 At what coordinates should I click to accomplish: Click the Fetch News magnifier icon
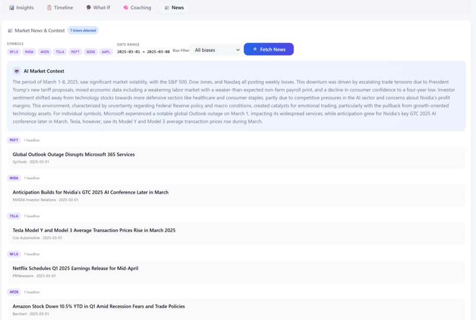click(255, 50)
